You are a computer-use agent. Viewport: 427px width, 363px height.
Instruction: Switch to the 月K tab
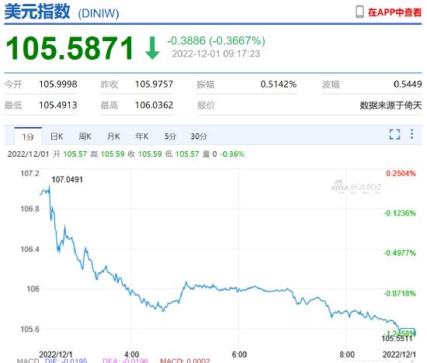(113, 137)
